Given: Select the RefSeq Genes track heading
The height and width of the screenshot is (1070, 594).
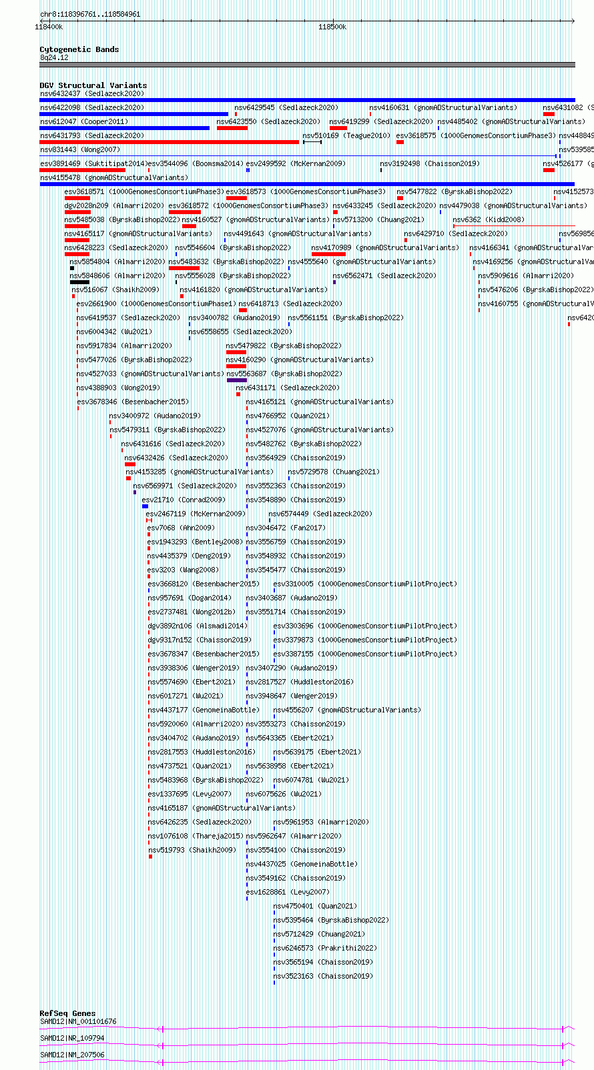Looking at the screenshot, I should tap(67, 1013).
